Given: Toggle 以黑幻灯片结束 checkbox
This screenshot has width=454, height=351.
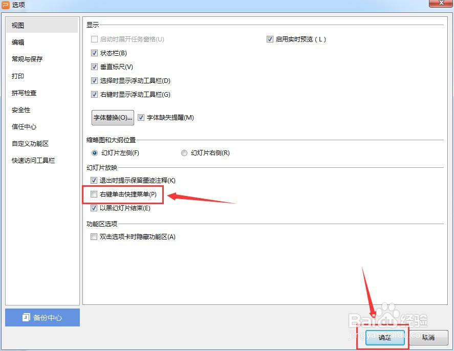Looking at the screenshot, I should pos(94,208).
